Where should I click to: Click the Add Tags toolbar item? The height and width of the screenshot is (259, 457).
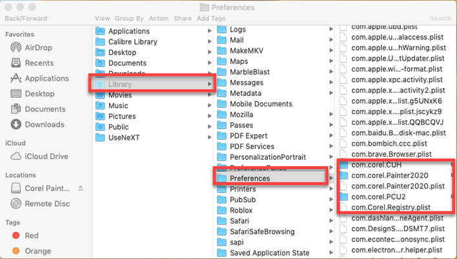click(211, 18)
